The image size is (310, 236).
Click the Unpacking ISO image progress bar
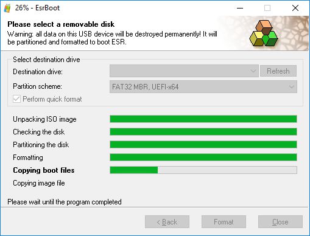tap(203, 119)
